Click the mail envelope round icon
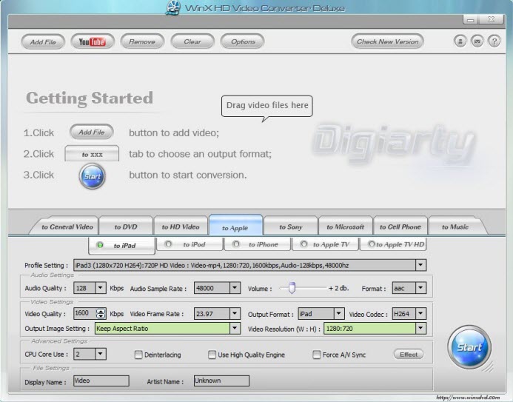The width and height of the screenshot is (513, 402). tap(477, 41)
